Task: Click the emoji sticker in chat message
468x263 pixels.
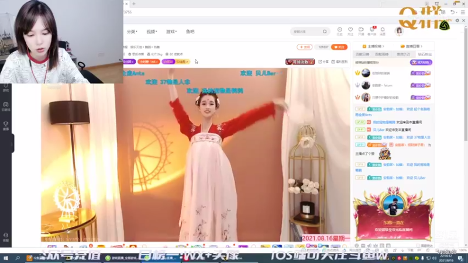Action: (385, 154)
